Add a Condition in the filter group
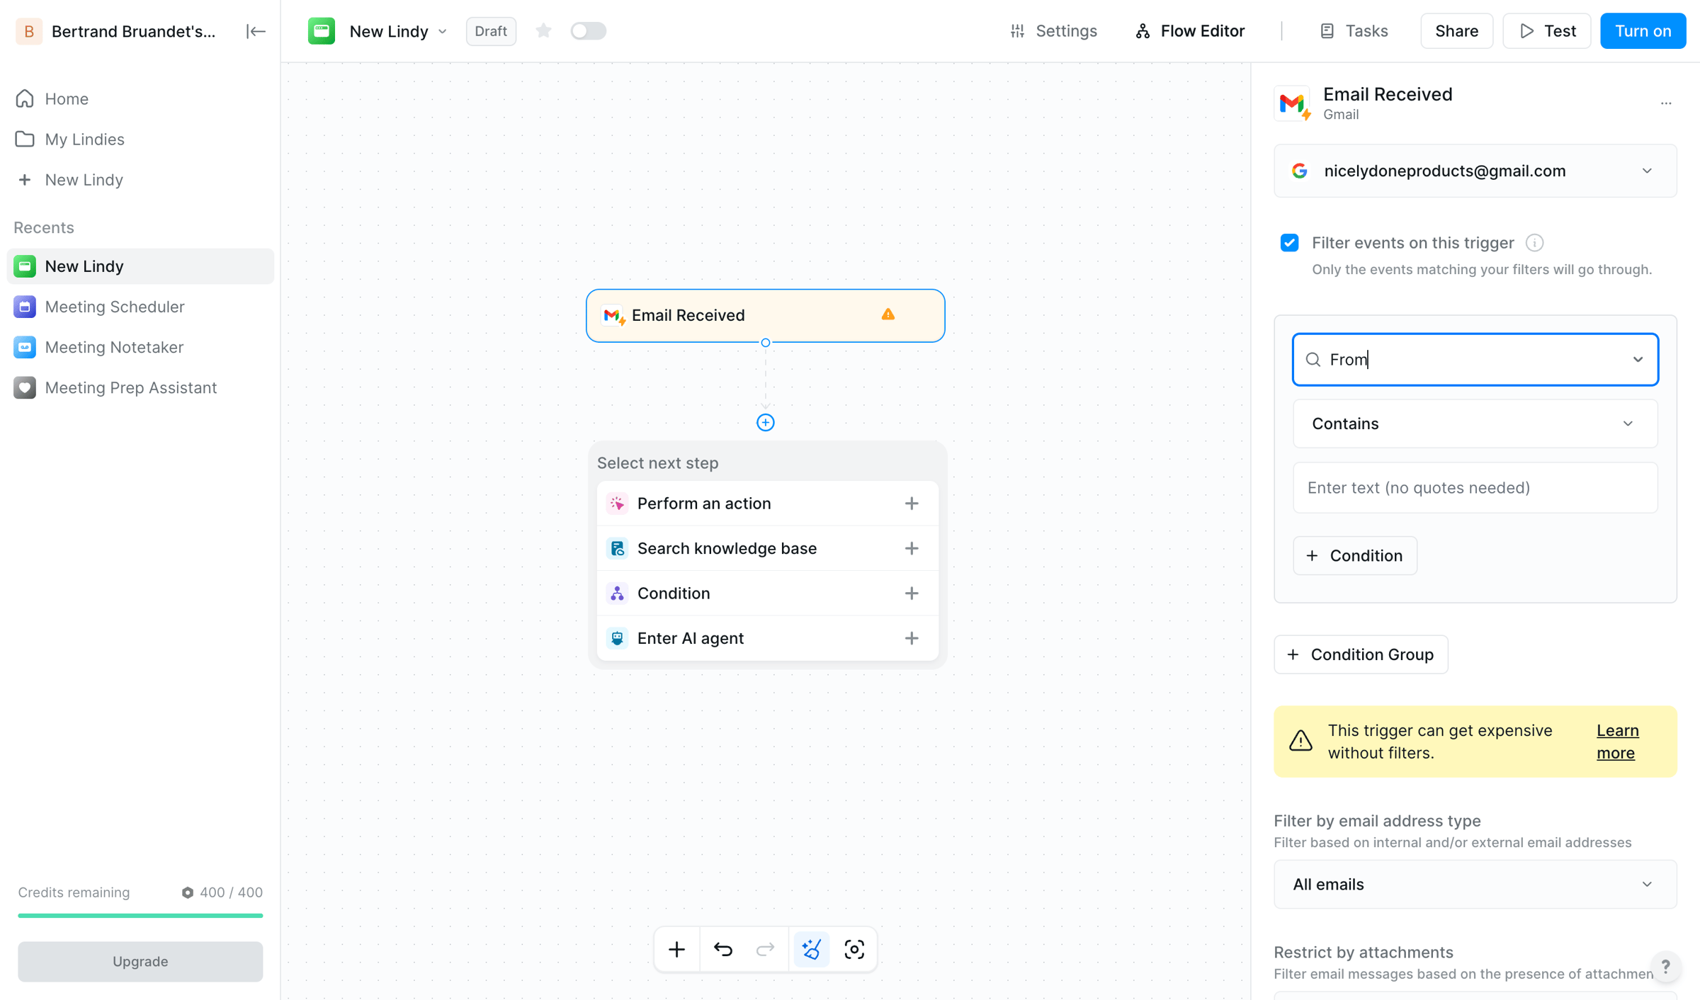This screenshot has height=1000, width=1700. click(1354, 555)
